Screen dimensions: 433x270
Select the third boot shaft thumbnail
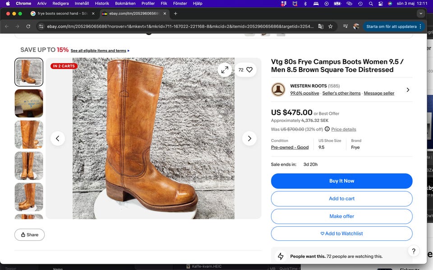coord(29,135)
